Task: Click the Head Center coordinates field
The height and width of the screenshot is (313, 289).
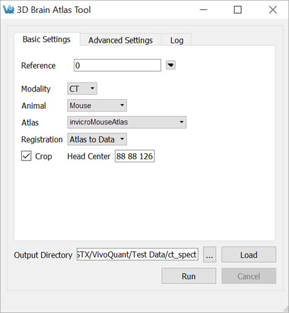Action: pyautogui.click(x=135, y=156)
